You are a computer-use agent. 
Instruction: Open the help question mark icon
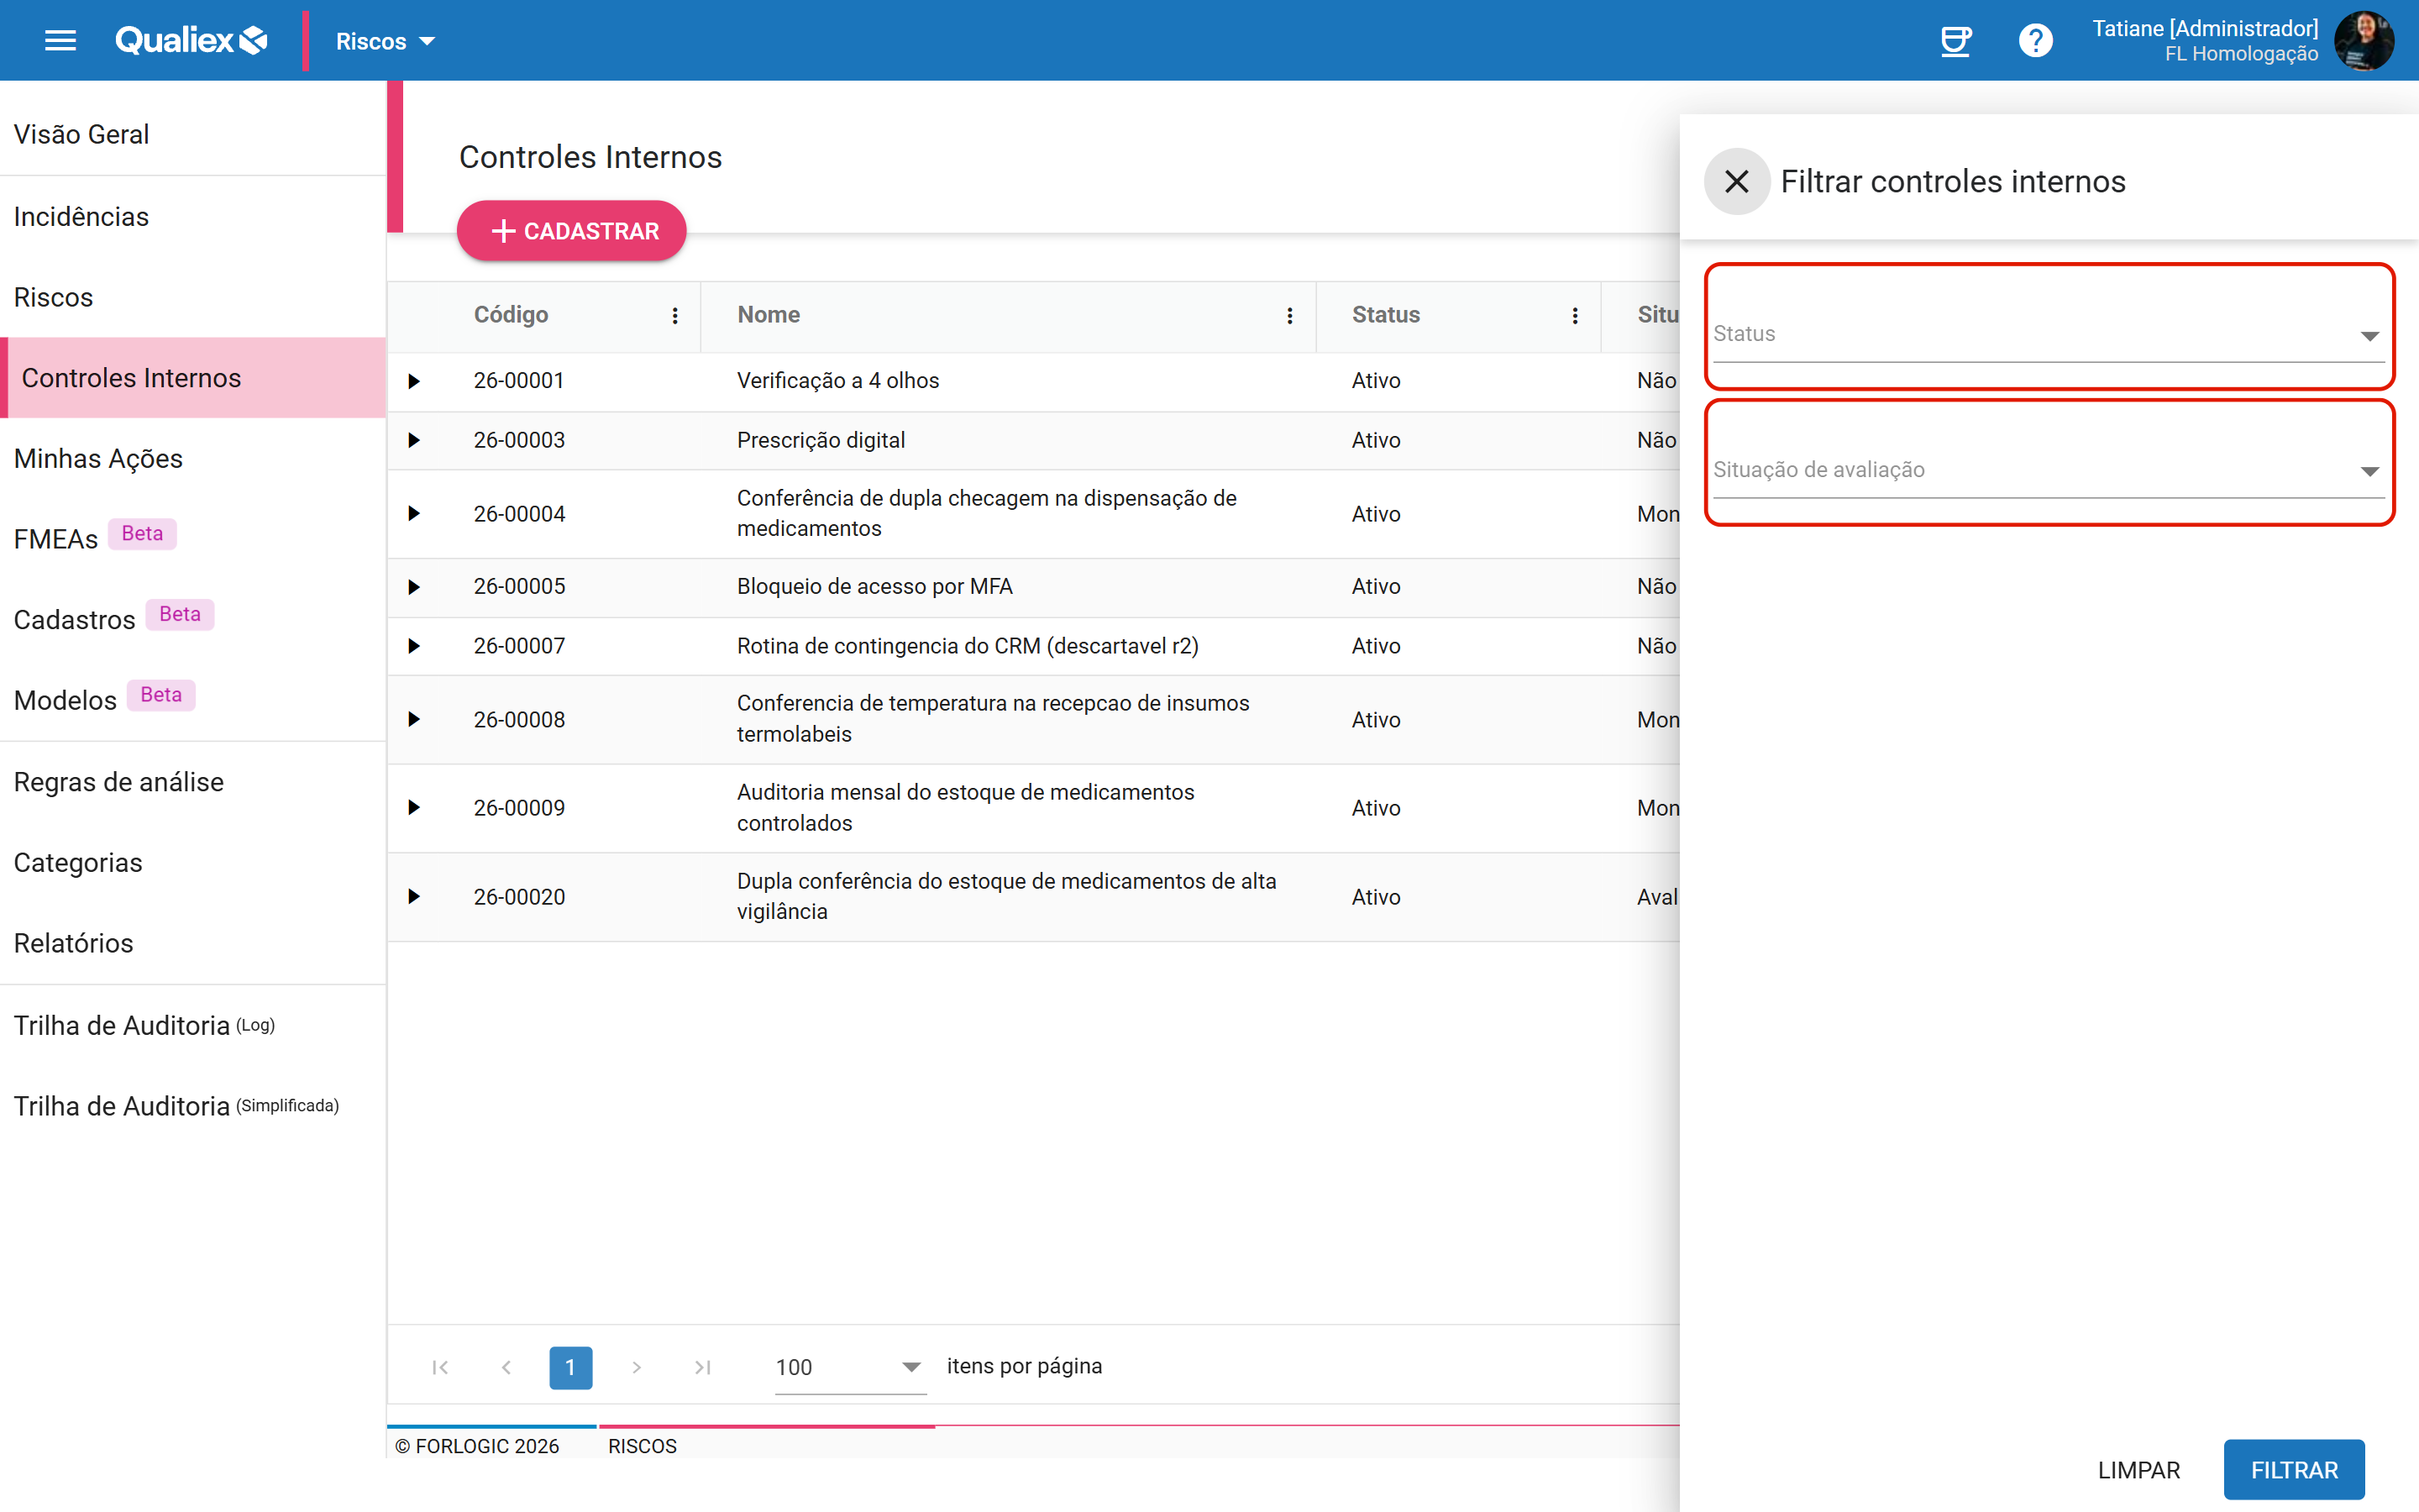pyautogui.click(x=2035, y=41)
